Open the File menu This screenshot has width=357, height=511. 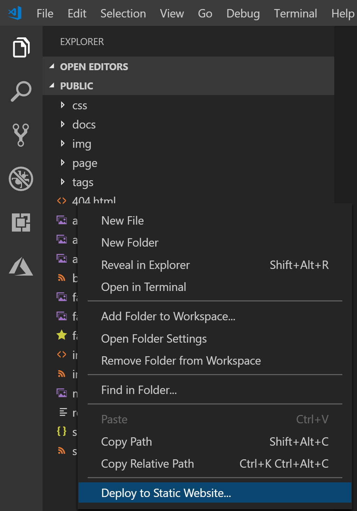pos(45,13)
